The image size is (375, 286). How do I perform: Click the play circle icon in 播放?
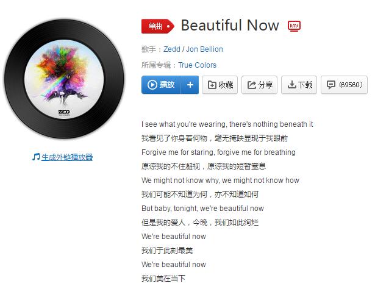pos(152,85)
